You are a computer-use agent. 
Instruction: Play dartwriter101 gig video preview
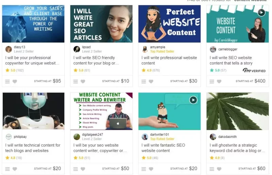tap(193, 100)
